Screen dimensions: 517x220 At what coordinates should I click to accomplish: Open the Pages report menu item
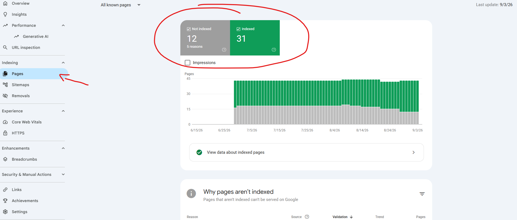pyautogui.click(x=34, y=74)
